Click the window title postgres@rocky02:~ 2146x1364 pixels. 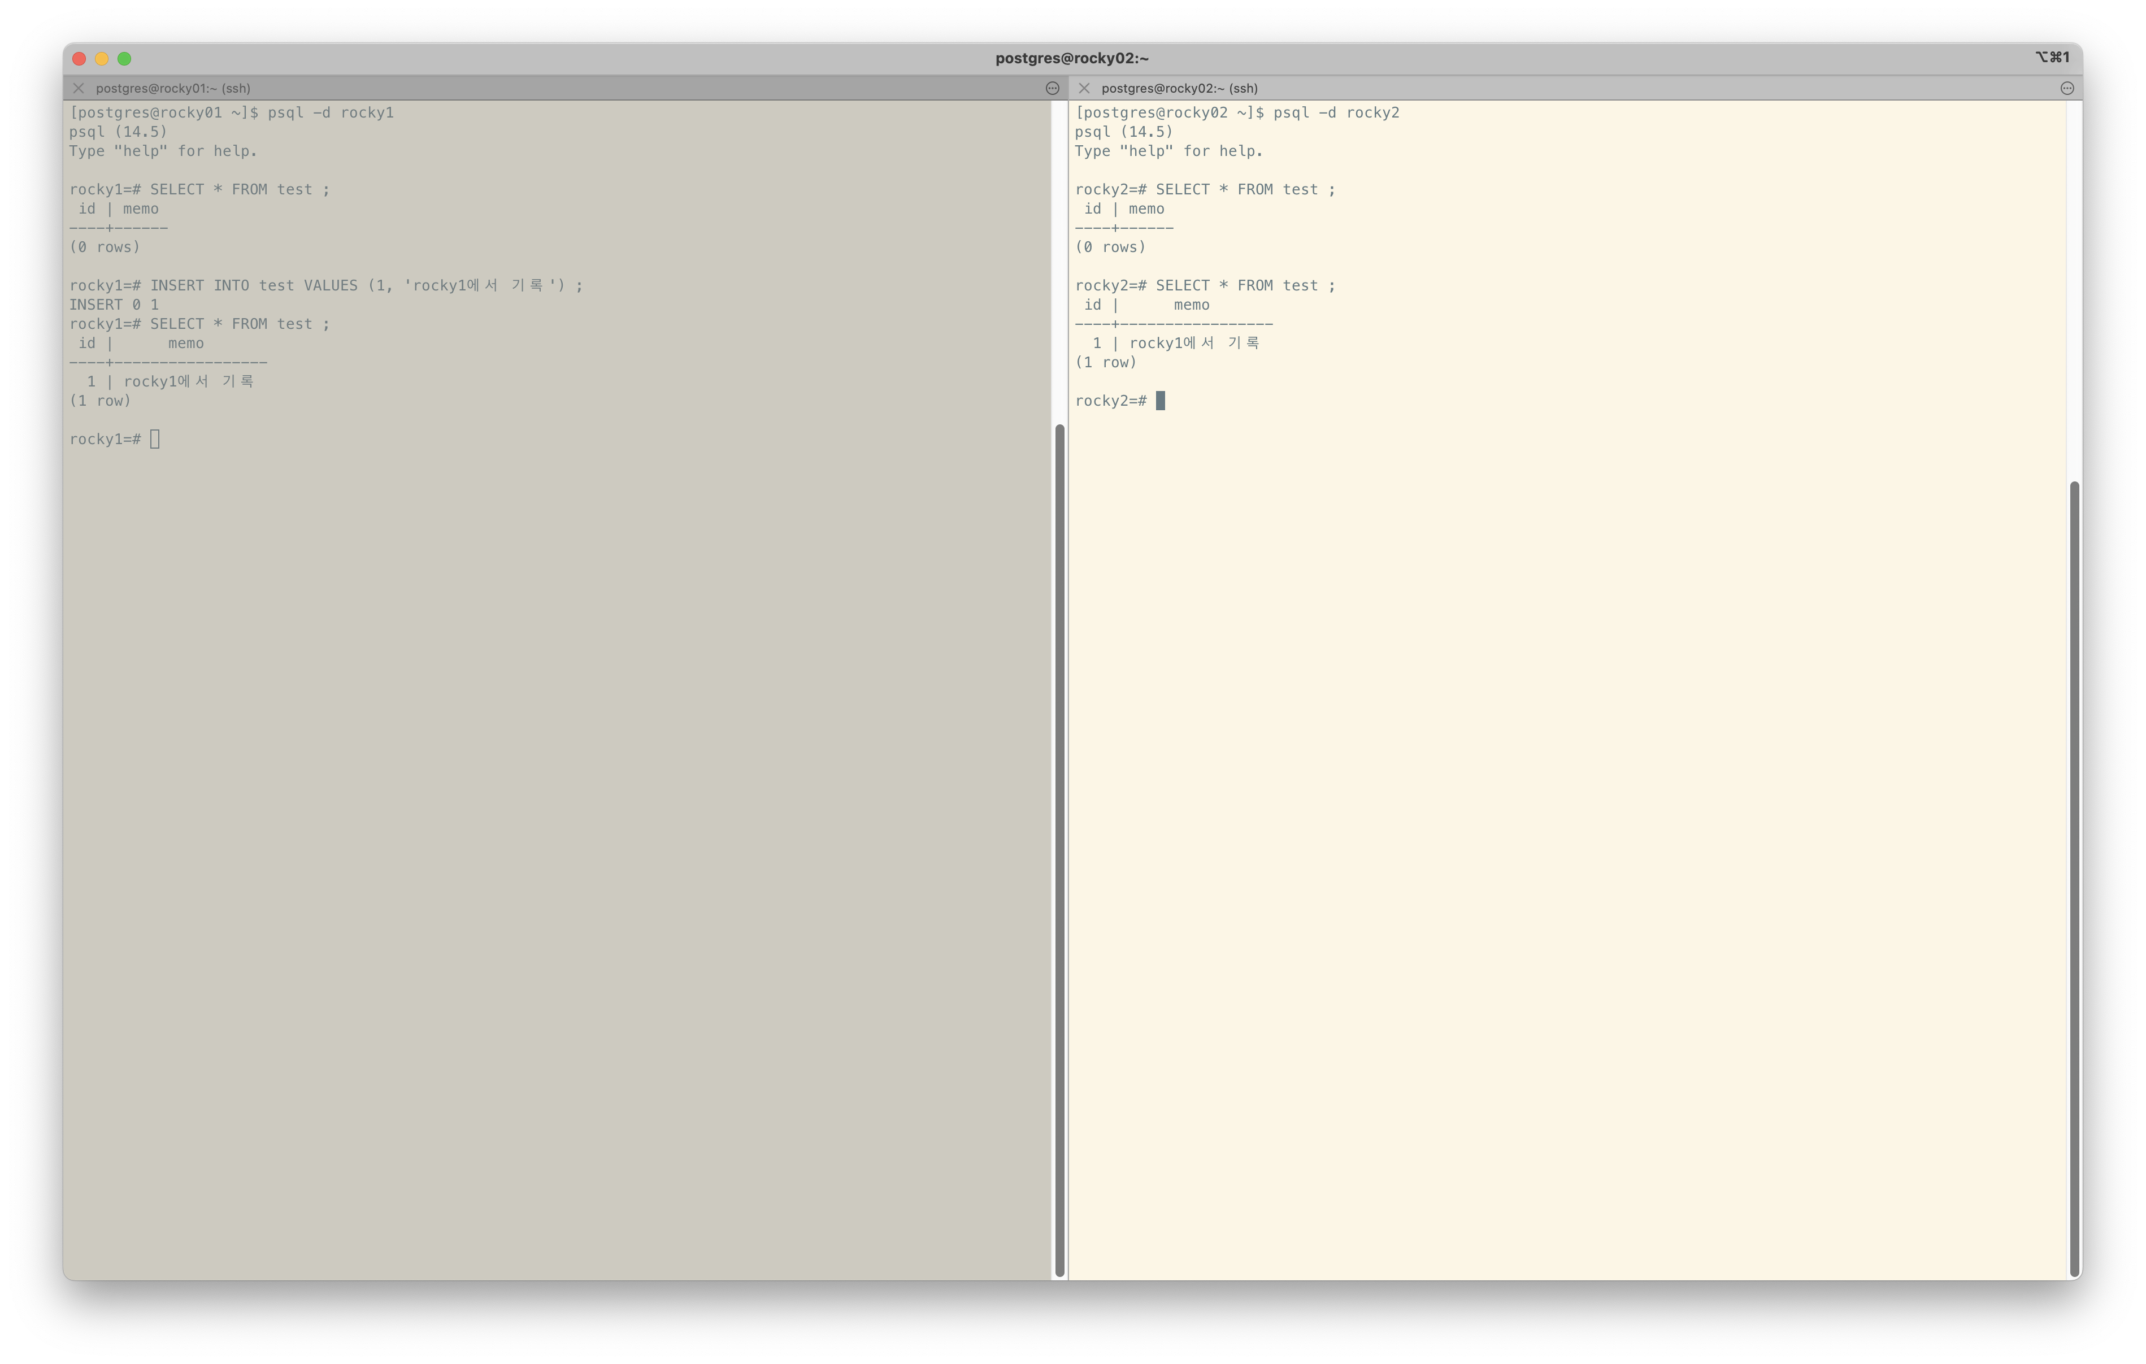[1072, 59]
